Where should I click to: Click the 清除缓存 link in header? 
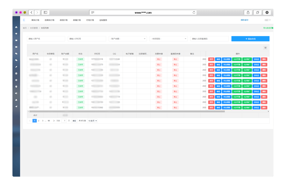[244, 20]
